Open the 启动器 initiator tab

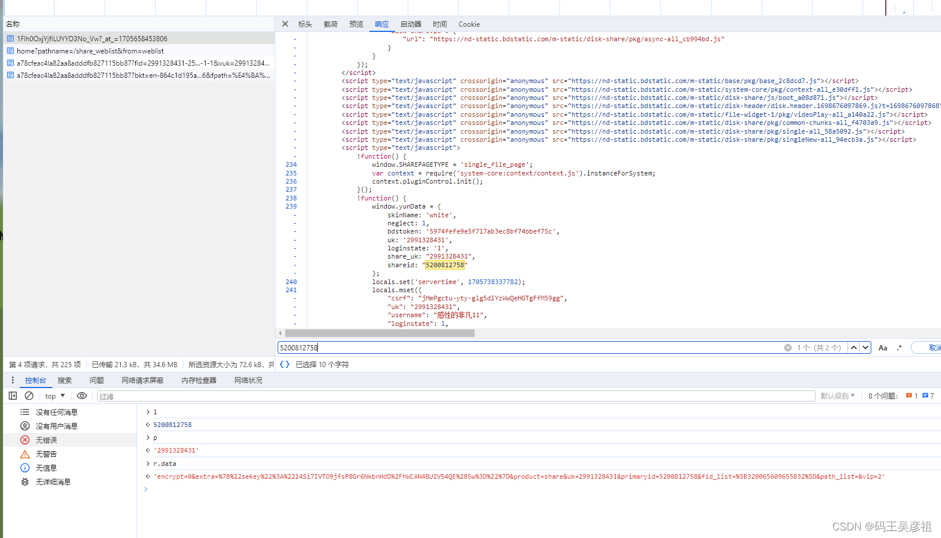[x=411, y=24]
